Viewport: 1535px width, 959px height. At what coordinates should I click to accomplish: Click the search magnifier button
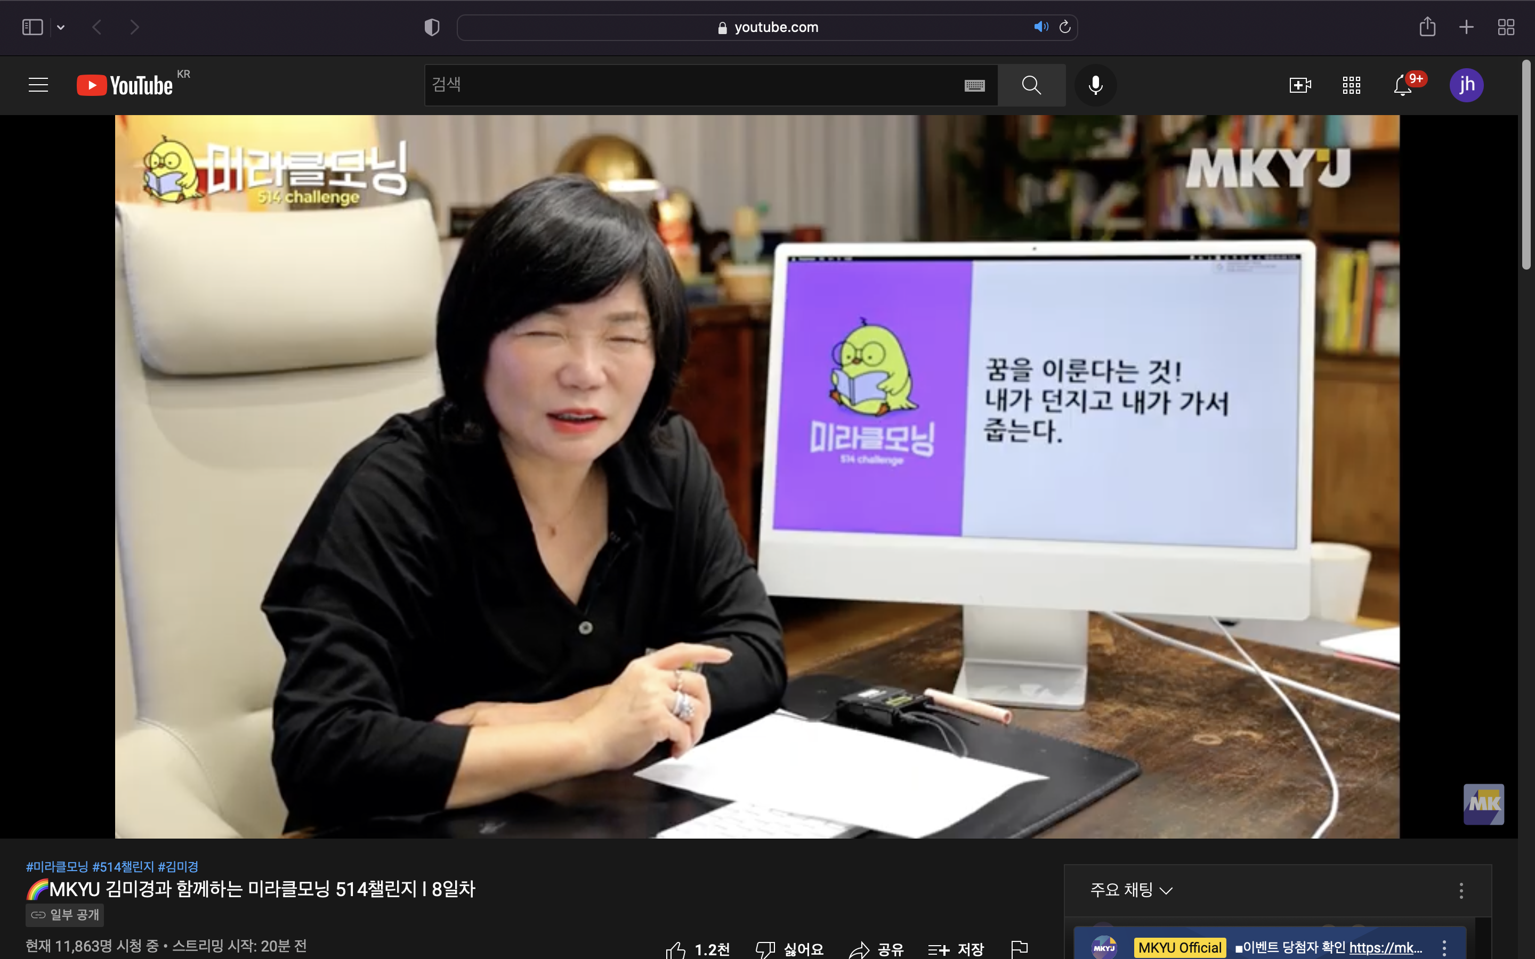click(1031, 85)
